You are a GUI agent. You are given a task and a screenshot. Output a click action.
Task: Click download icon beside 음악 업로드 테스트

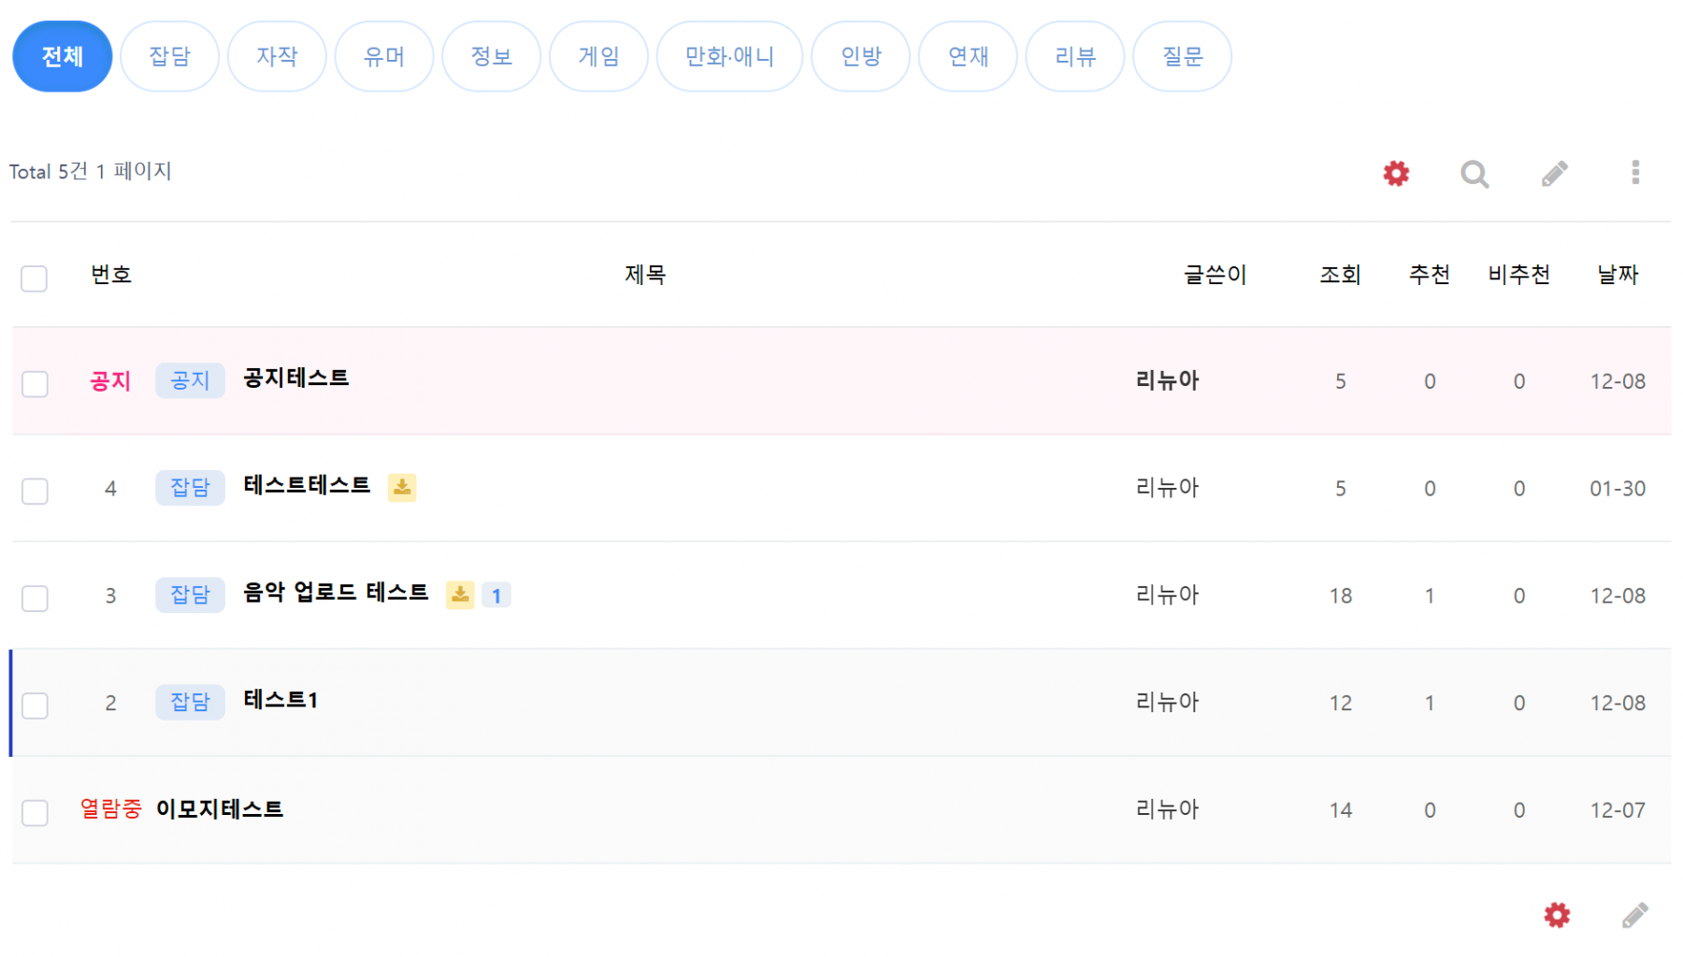coord(460,594)
